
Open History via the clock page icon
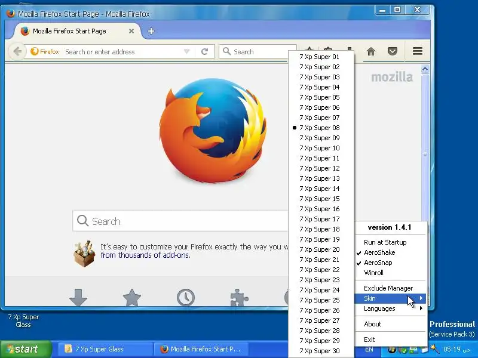coord(186,297)
